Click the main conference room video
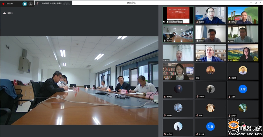Image resolution: width=263 pixels, height=137 pixels. 79,81
